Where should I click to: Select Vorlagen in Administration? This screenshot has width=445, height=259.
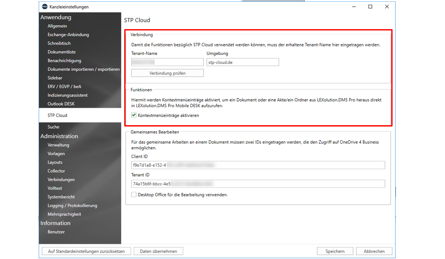[x=56, y=154]
